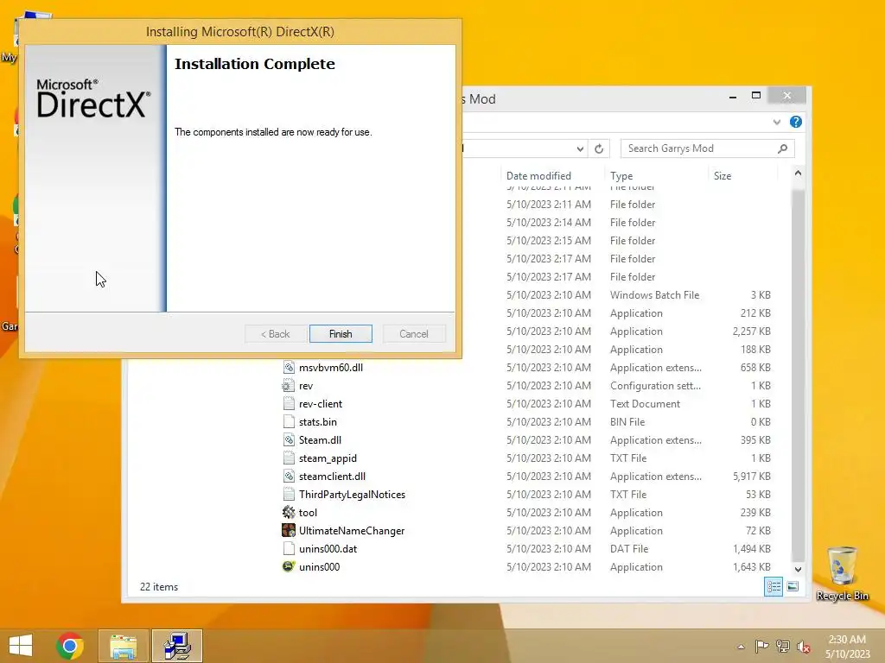The height and width of the screenshot is (663, 885).
Task: Select the rev-client file name
Action: (321, 404)
